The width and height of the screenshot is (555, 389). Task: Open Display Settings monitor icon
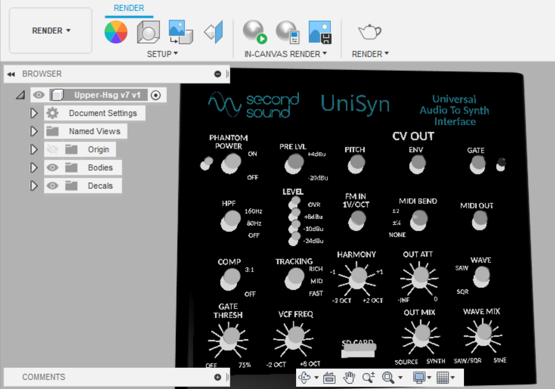tap(419, 378)
